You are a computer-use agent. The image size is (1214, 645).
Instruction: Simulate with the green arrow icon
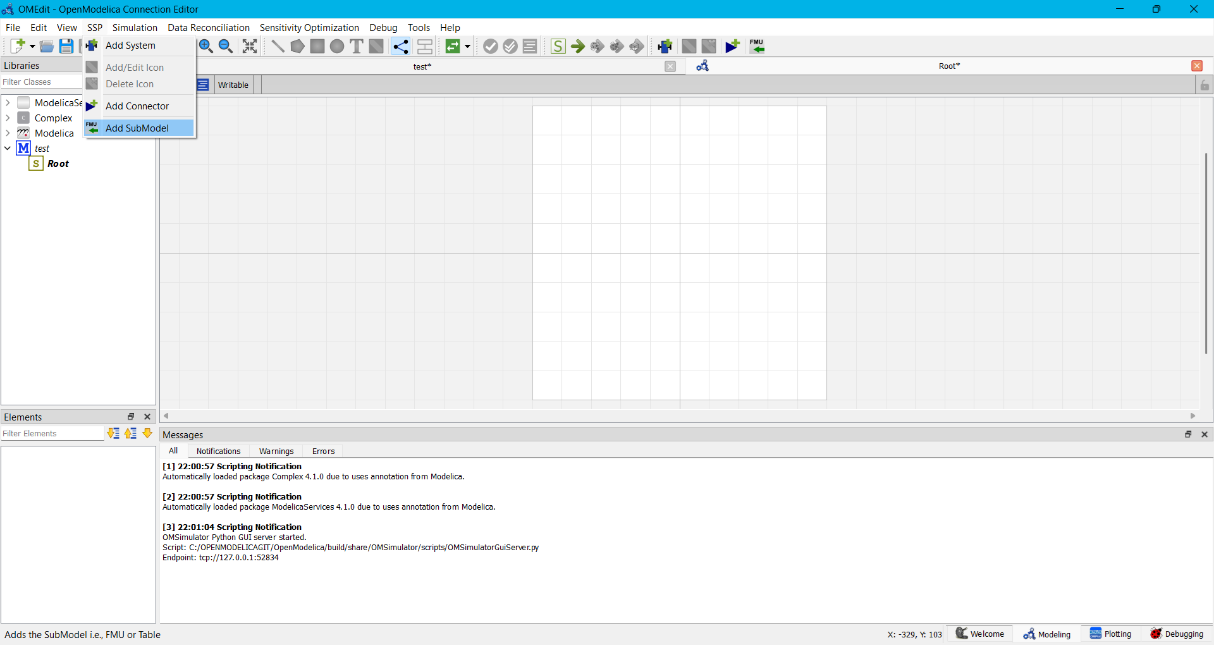578,46
